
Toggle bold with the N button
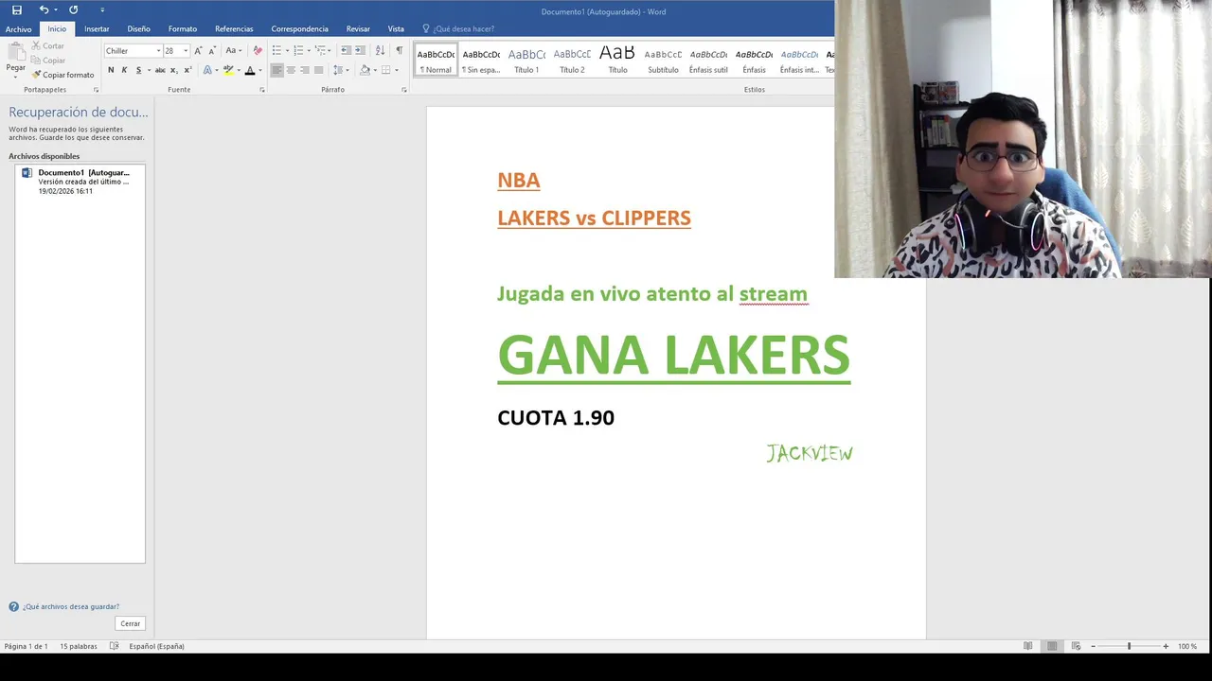(x=111, y=70)
